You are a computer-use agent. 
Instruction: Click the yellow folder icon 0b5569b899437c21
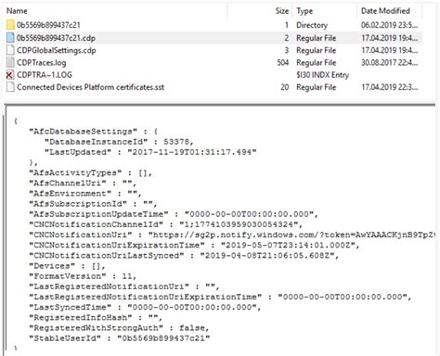(x=10, y=25)
